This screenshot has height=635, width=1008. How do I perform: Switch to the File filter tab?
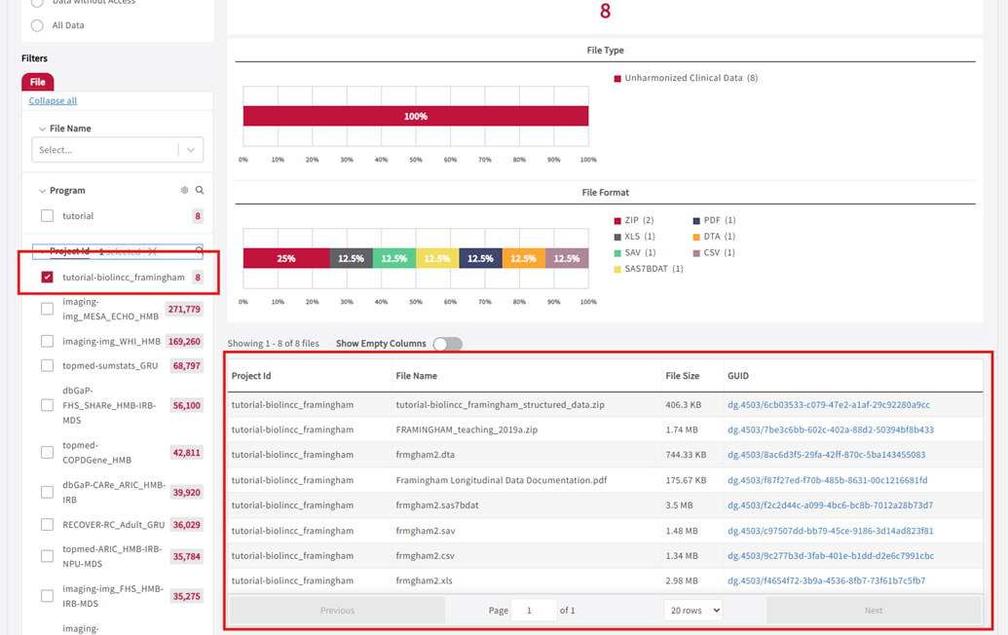37,81
